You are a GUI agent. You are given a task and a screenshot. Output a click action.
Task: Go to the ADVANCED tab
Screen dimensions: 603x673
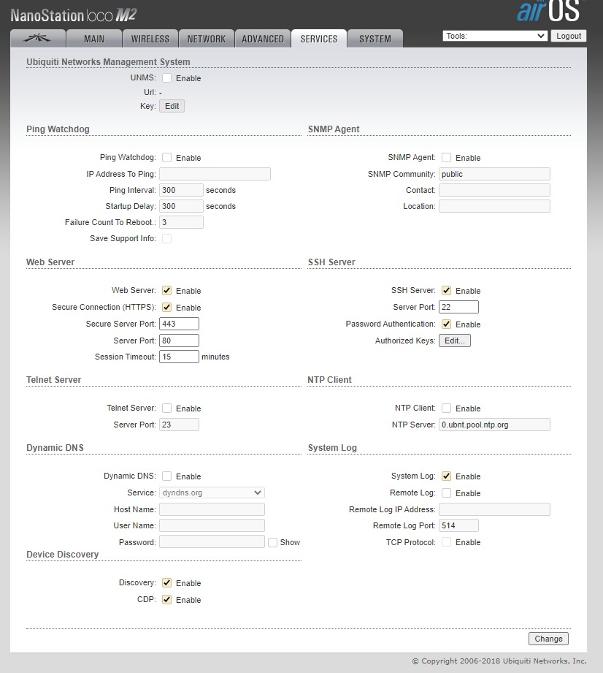263,39
